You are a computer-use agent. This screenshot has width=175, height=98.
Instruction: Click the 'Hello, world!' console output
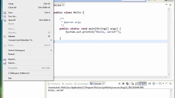[56, 90]
